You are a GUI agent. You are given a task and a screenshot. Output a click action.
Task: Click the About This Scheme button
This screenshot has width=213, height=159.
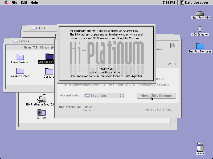point(157,96)
